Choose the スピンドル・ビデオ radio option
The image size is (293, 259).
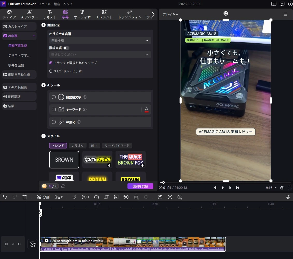(51, 71)
